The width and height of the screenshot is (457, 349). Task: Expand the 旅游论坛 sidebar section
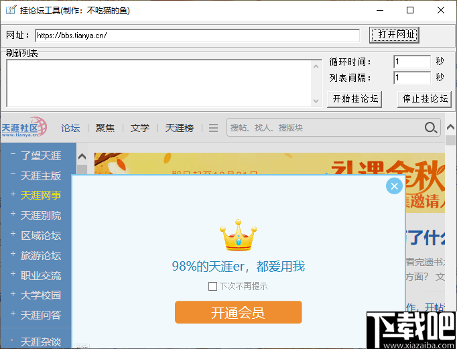point(13,254)
